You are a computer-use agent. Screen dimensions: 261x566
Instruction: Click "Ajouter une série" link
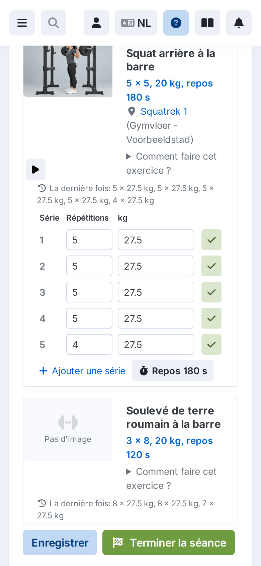tap(82, 371)
